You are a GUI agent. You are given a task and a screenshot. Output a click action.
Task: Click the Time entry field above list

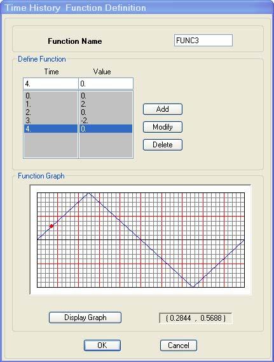(x=51, y=84)
